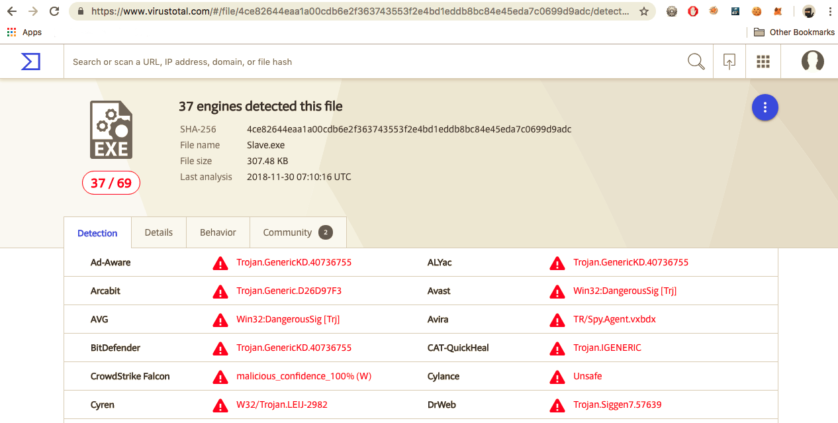Click the W32/Trojan.LEIJ-2982 result
838x423 pixels.
click(282, 404)
